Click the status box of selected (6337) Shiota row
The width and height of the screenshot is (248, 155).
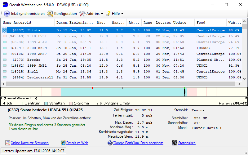click(5, 30)
